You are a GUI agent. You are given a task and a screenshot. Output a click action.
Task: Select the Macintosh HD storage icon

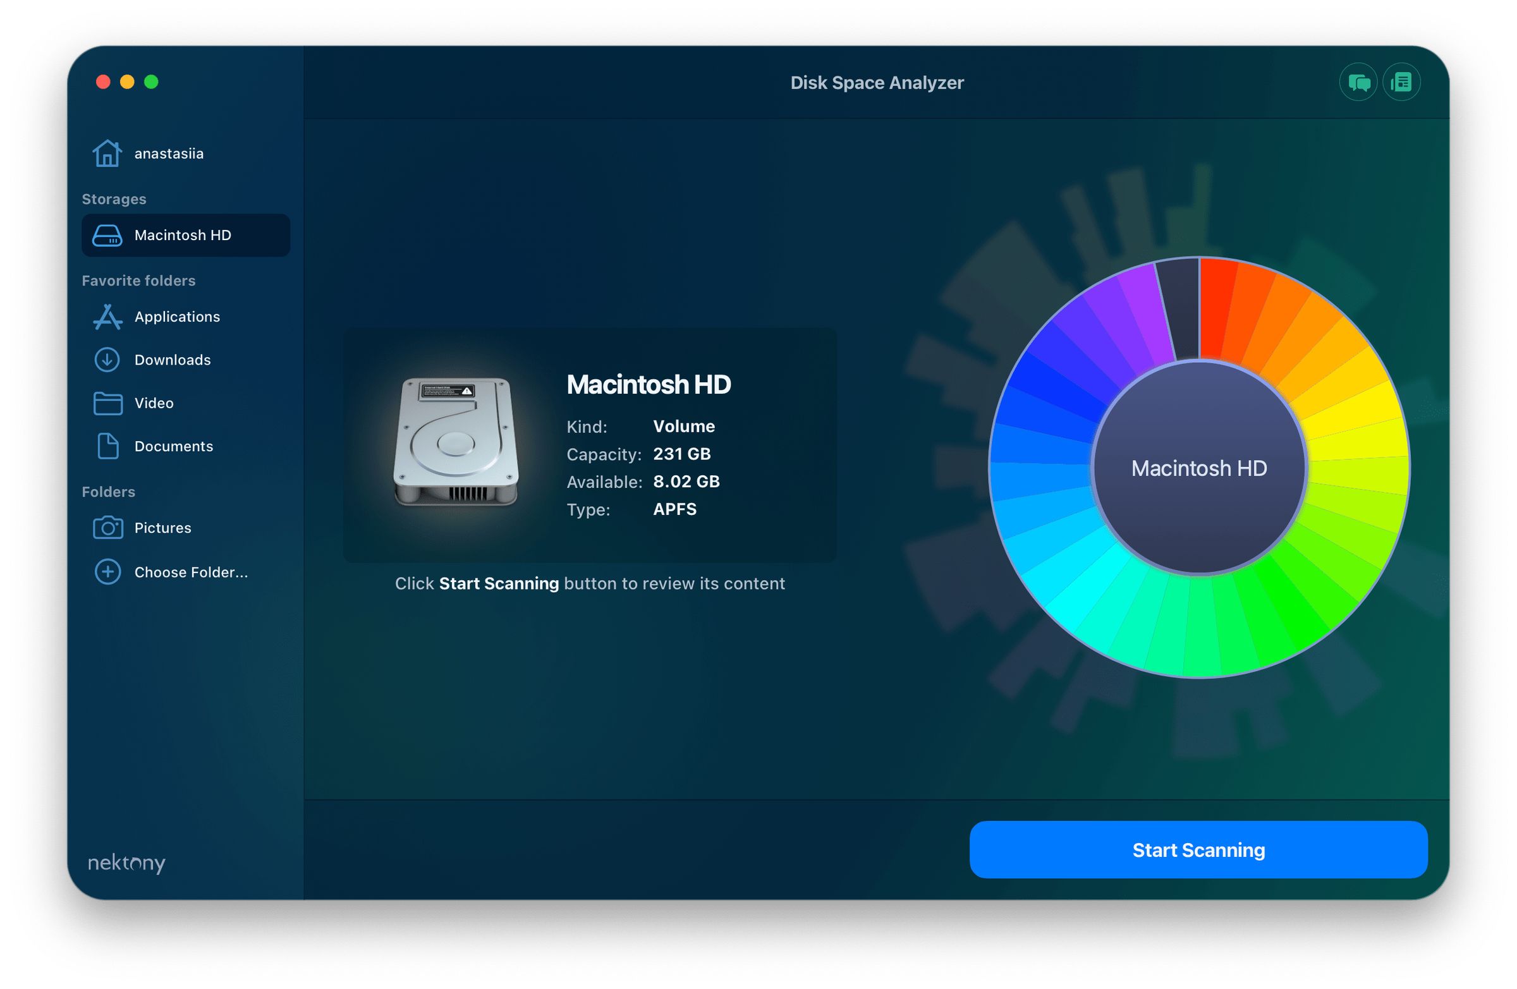(x=108, y=236)
